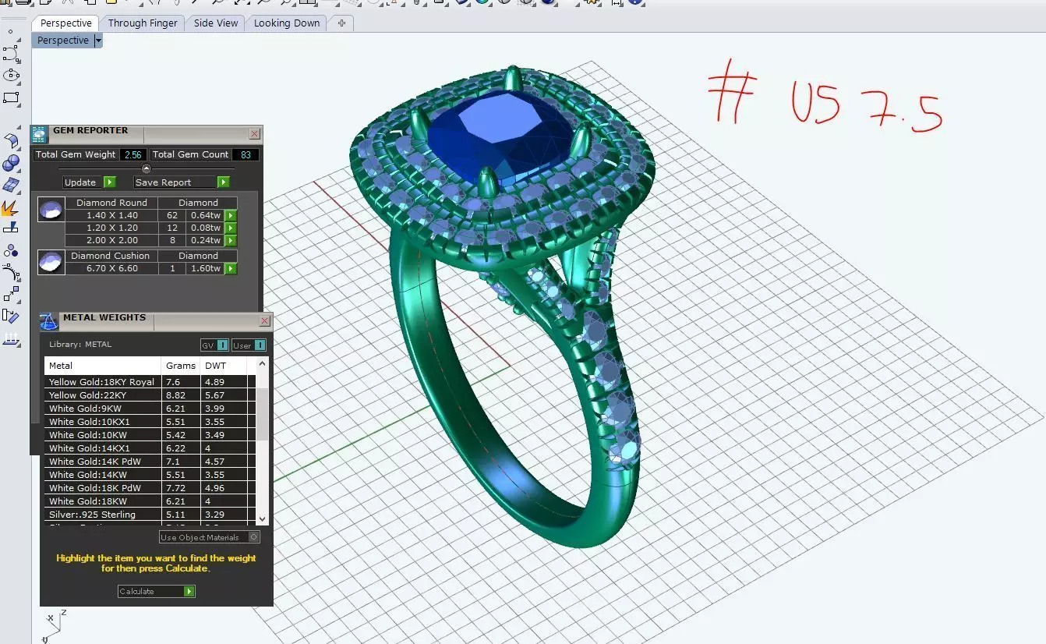Click the Perspective viewport title label

63,41
